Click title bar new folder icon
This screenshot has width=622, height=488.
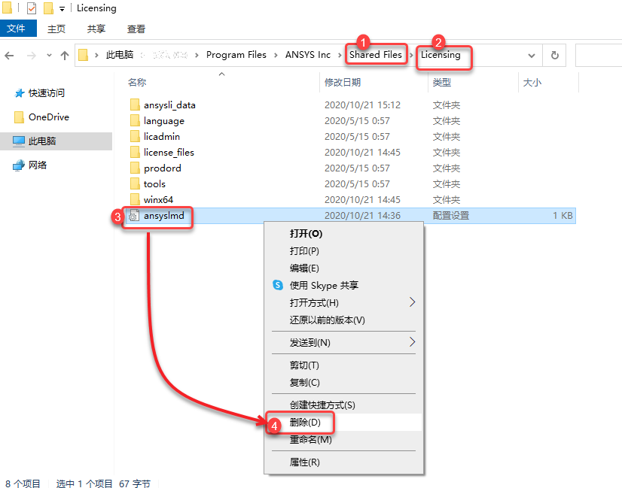coord(48,8)
